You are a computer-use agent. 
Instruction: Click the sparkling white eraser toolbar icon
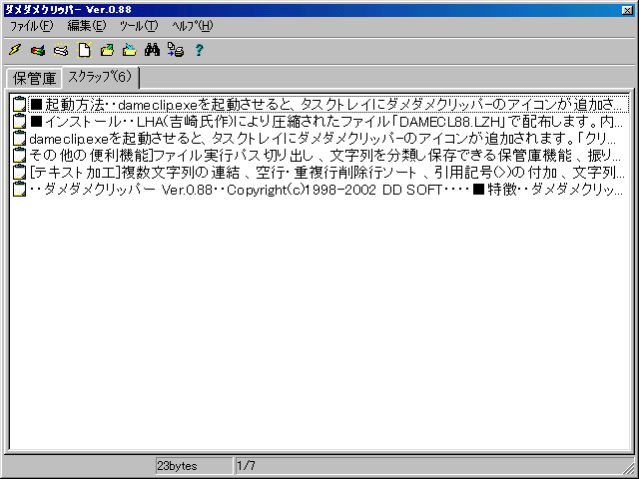61,50
